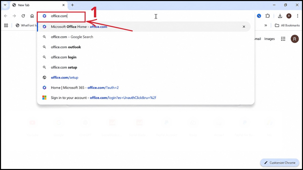Image resolution: width=303 pixels, height=170 pixels.
Task: Click the forward navigation arrow
Action: pyautogui.click(x=14, y=16)
